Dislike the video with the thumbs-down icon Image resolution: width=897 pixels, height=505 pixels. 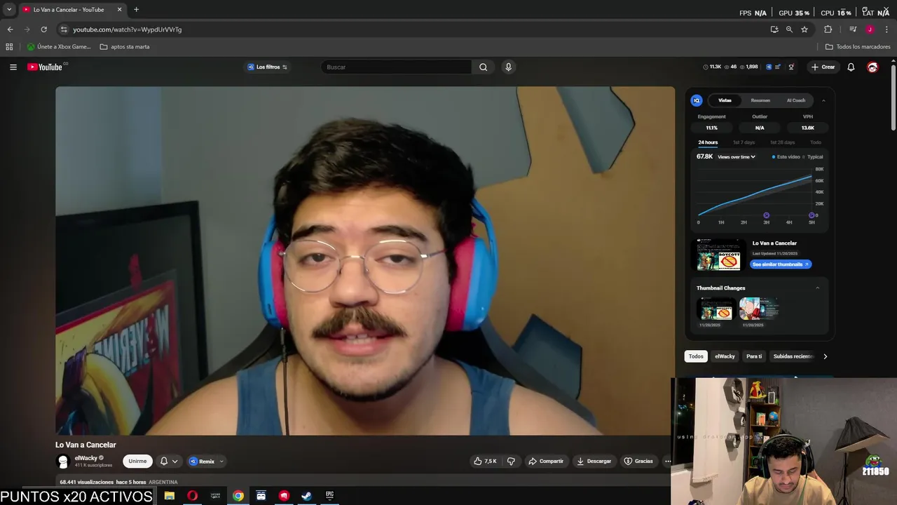pos(511,461)
